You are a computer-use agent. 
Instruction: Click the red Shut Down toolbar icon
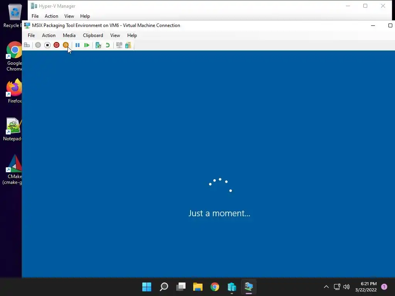56,45
